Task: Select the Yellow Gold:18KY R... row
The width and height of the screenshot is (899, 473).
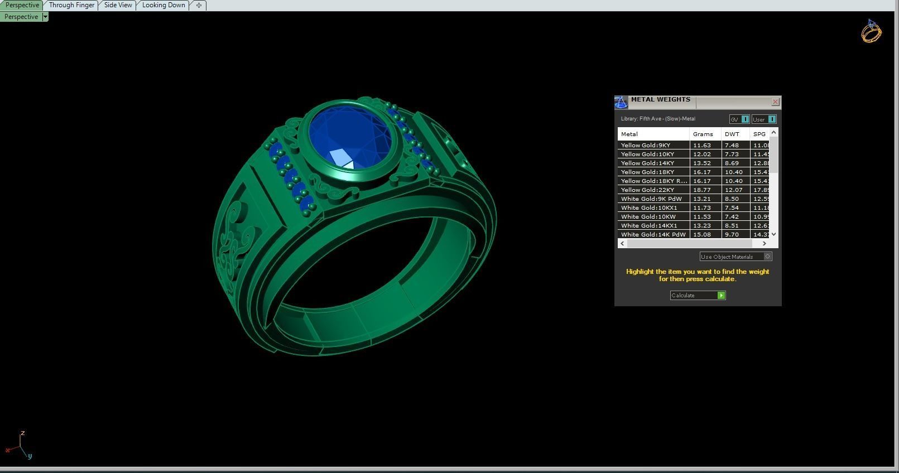Action: coord(694,181)
